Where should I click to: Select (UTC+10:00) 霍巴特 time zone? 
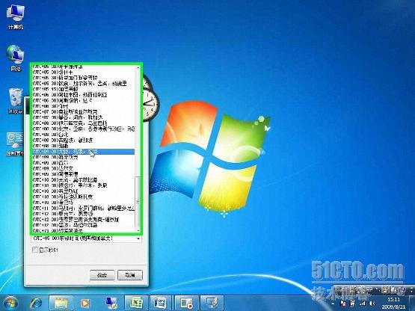pyautogui.click(x=84, y=203)
